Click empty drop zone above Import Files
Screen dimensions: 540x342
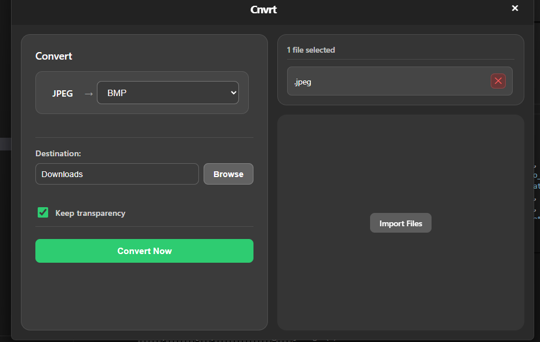click(x=400, y=162)
